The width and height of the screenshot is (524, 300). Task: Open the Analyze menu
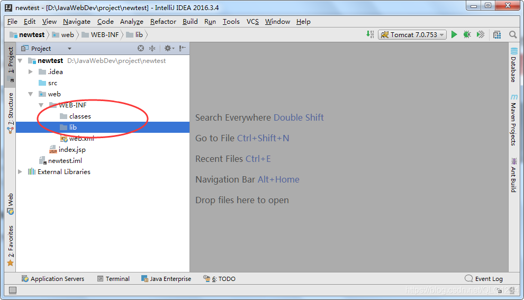coord(132,21)
